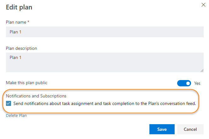Image resolution: width=209 pixels, height=139 pixels.
Task: Turn off the Make this plan public switch
Action: (x=184, y=83)
